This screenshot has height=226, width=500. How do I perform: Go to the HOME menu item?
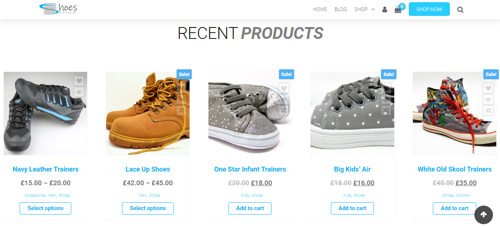click(320, 9)
